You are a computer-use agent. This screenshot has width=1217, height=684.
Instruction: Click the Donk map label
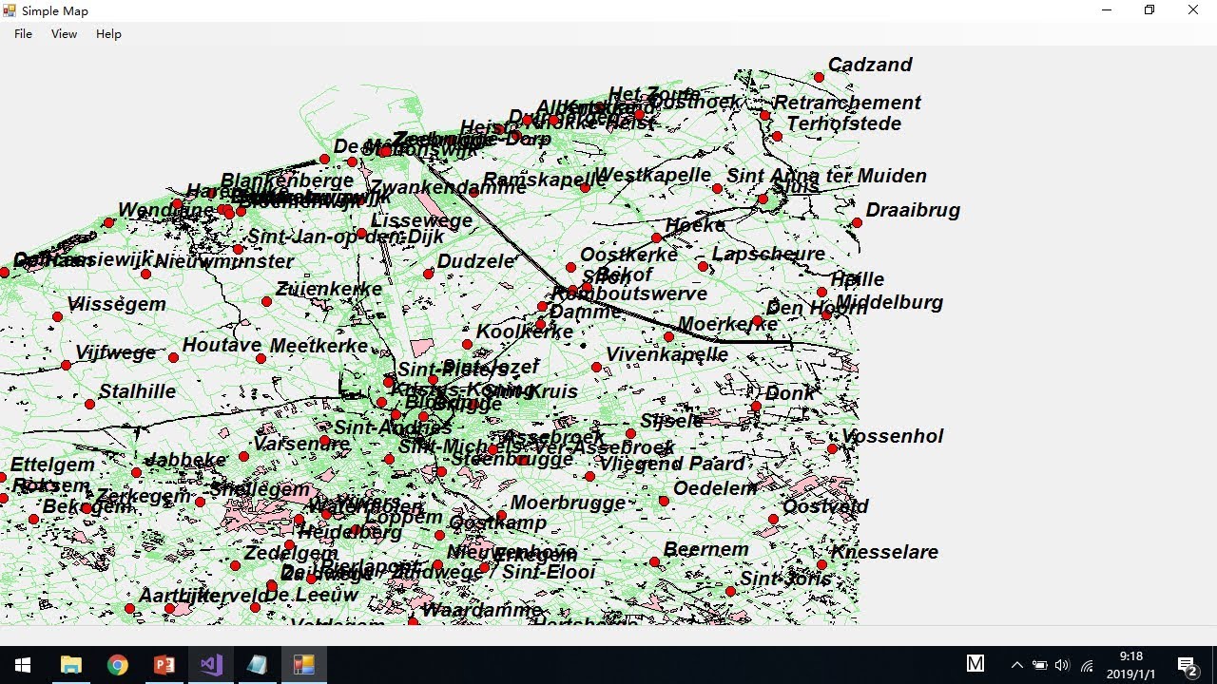click(x=789, y=393)
